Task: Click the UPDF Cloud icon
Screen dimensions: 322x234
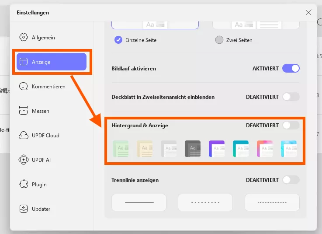Action: (x=24, y=135)
